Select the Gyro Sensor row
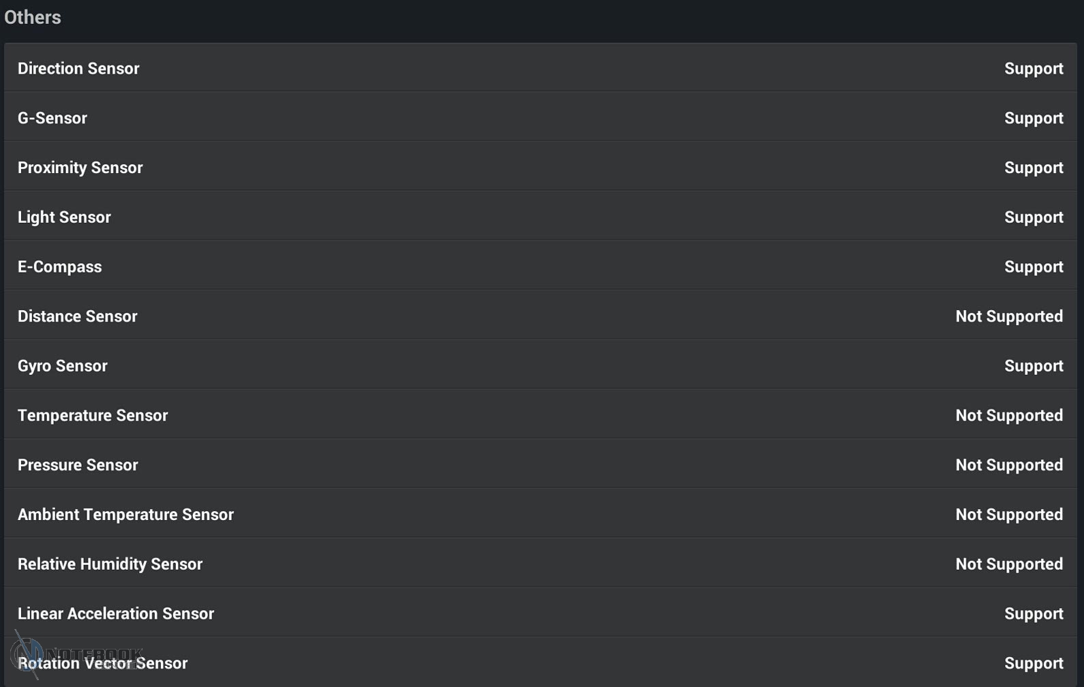The width and height of the screenshot is (1084, 687). (63, 366)
